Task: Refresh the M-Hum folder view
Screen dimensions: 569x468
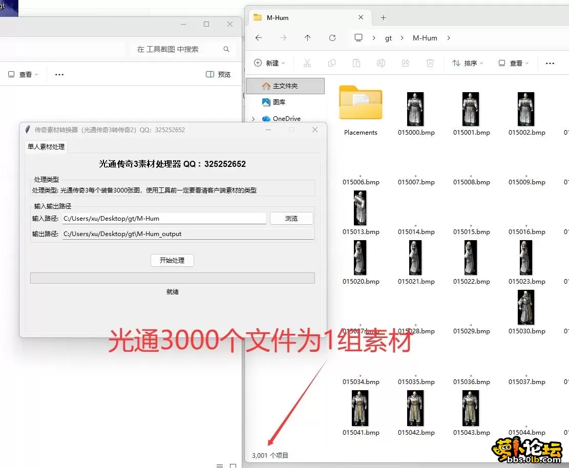Action: pos(332,37)
